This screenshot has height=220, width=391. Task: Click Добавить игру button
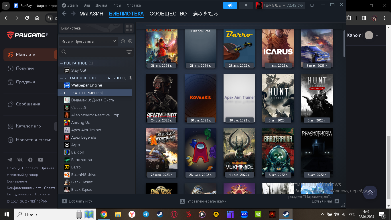point(77,201)
